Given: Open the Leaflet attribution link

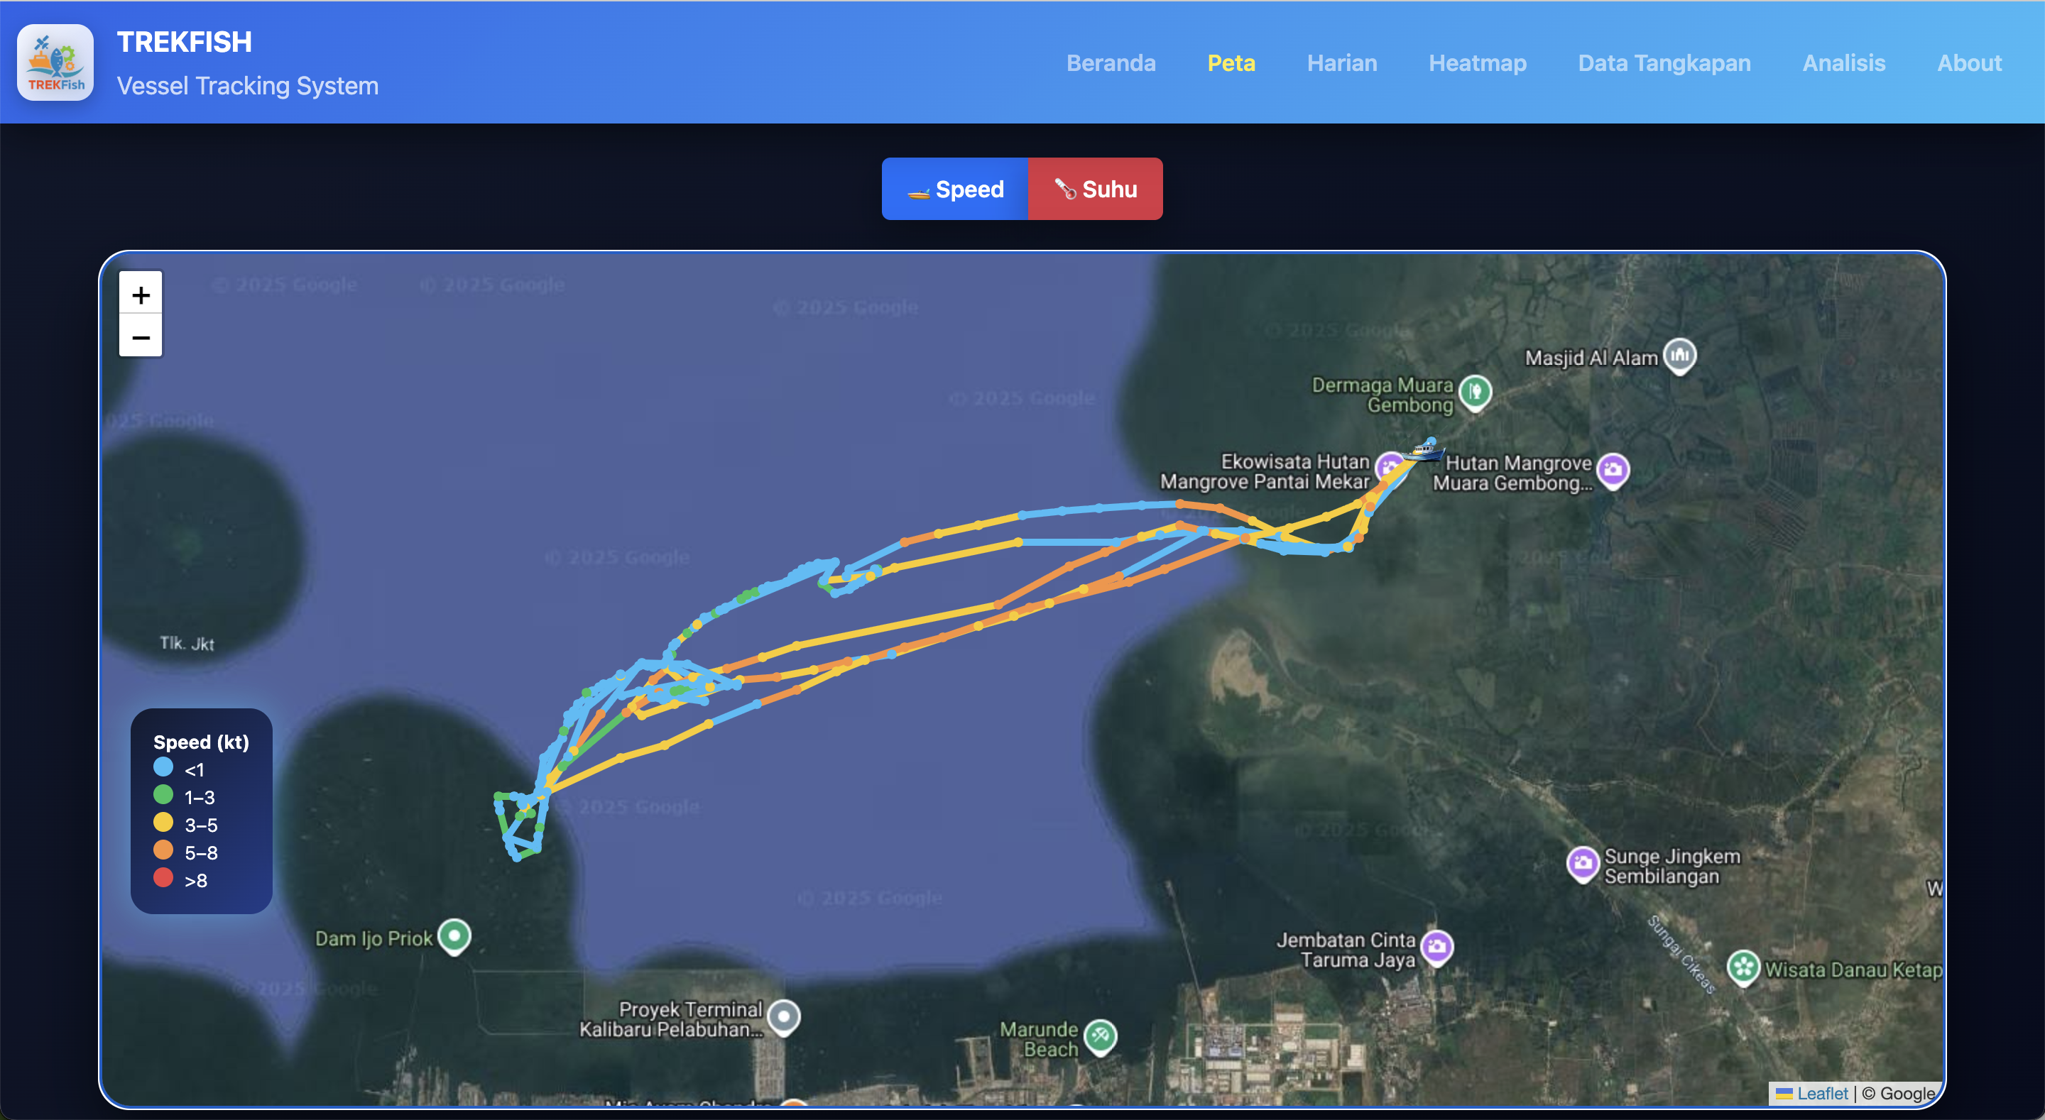Looking at the screenshot, I should click(x=1822, y=1093).
